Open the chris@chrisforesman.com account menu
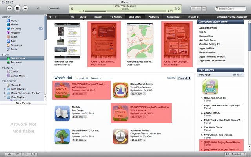Screen dimensions: 251x157 click(x=232, y=17)
